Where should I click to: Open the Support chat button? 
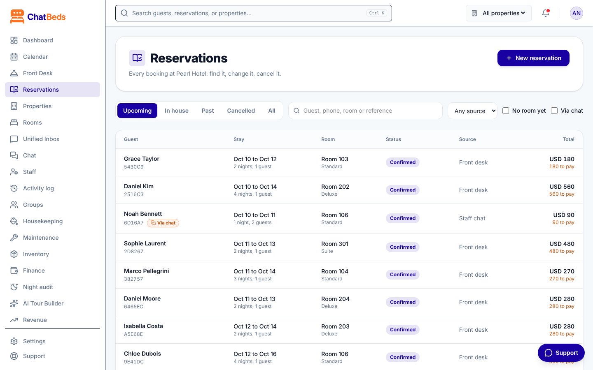pyautogui.click(x=561, y=353)
